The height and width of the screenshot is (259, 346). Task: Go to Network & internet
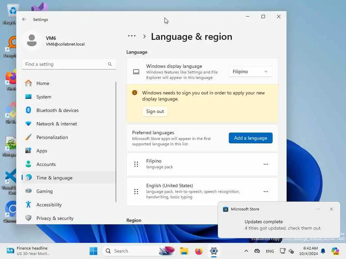tap(68, 124)
